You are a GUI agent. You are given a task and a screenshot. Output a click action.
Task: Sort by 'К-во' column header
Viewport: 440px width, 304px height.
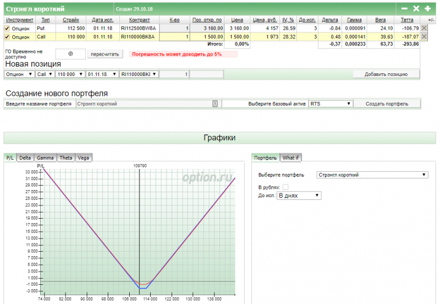coord(174,20)
